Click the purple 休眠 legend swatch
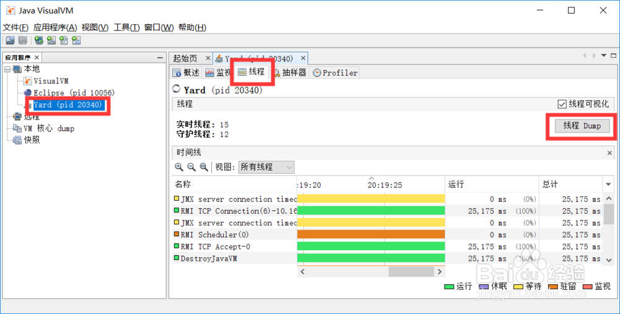Screen dimensions: 620x314 tap(484, 287)
